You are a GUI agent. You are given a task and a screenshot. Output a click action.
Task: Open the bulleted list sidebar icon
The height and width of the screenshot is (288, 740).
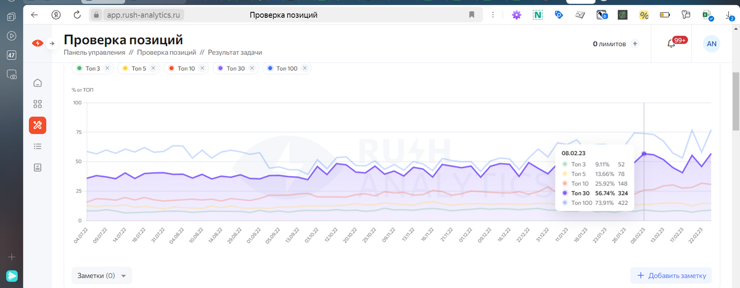click(x=38, y=146)
